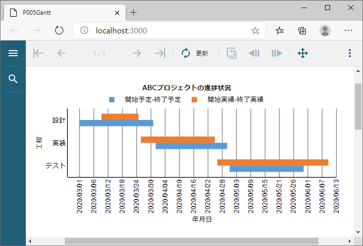Open browser collections icon
The height and width of the screenshot is (246, 363).
302,30
